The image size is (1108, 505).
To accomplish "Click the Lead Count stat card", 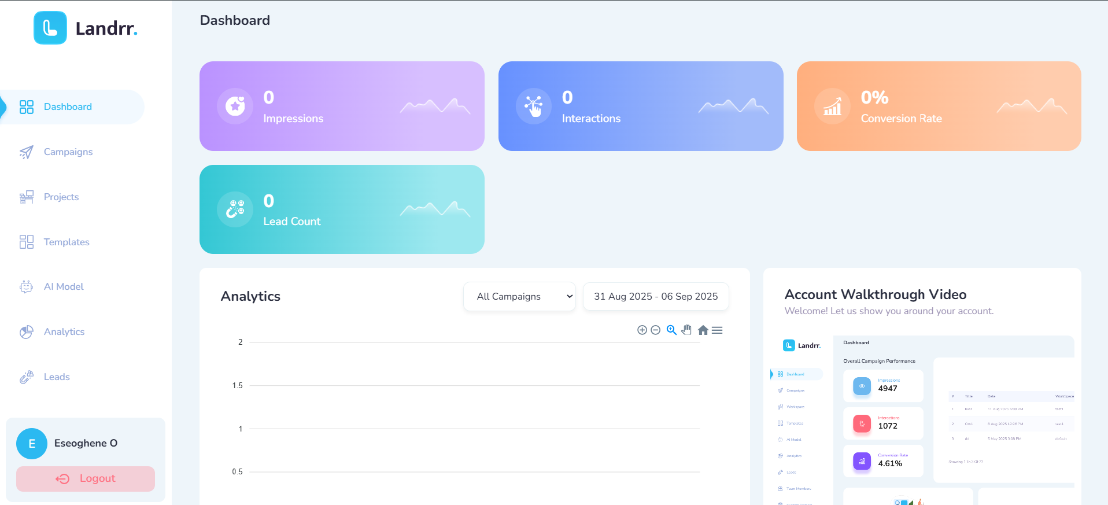I will pyautogui.click(x=342, y=209).
